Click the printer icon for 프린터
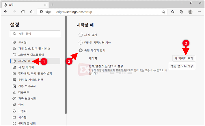The height and width of the screenshot is (126, 205). [x=14, y=111]
